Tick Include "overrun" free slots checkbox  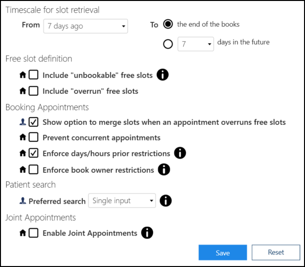point(33,91)
